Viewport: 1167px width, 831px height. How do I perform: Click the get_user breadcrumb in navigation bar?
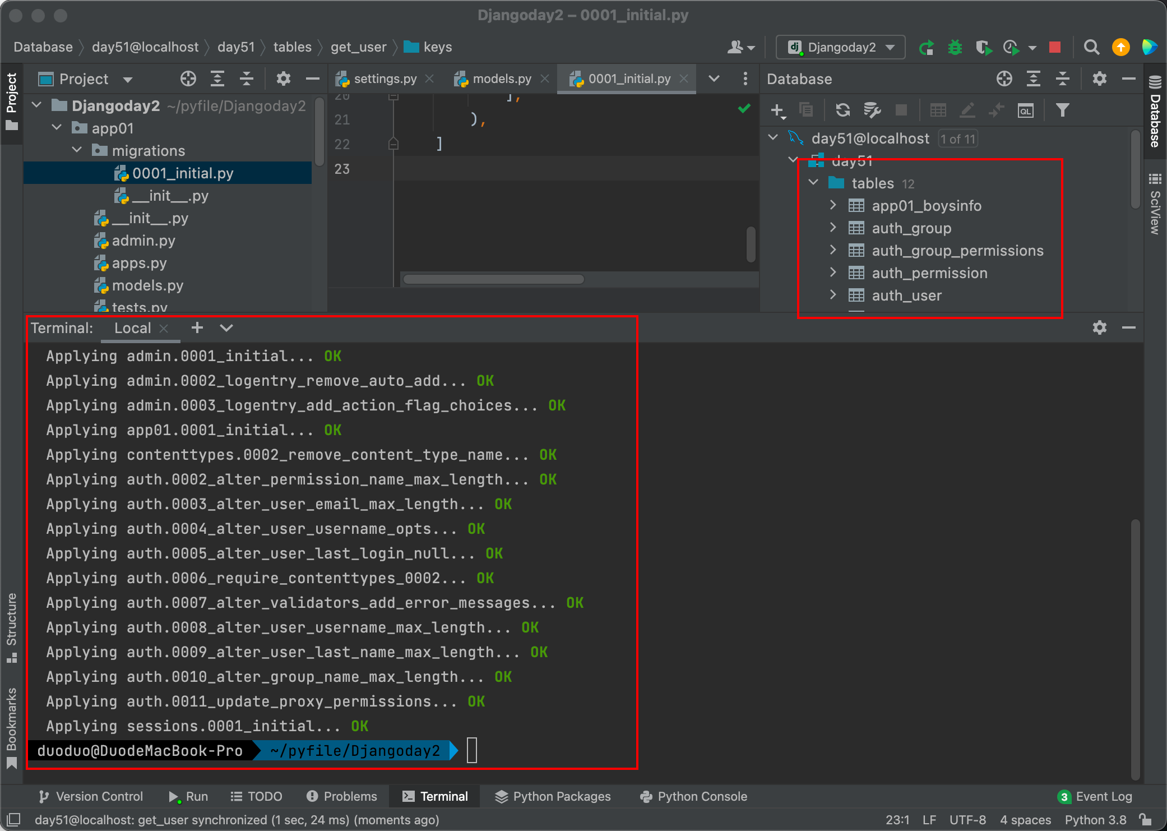(358, 47)
